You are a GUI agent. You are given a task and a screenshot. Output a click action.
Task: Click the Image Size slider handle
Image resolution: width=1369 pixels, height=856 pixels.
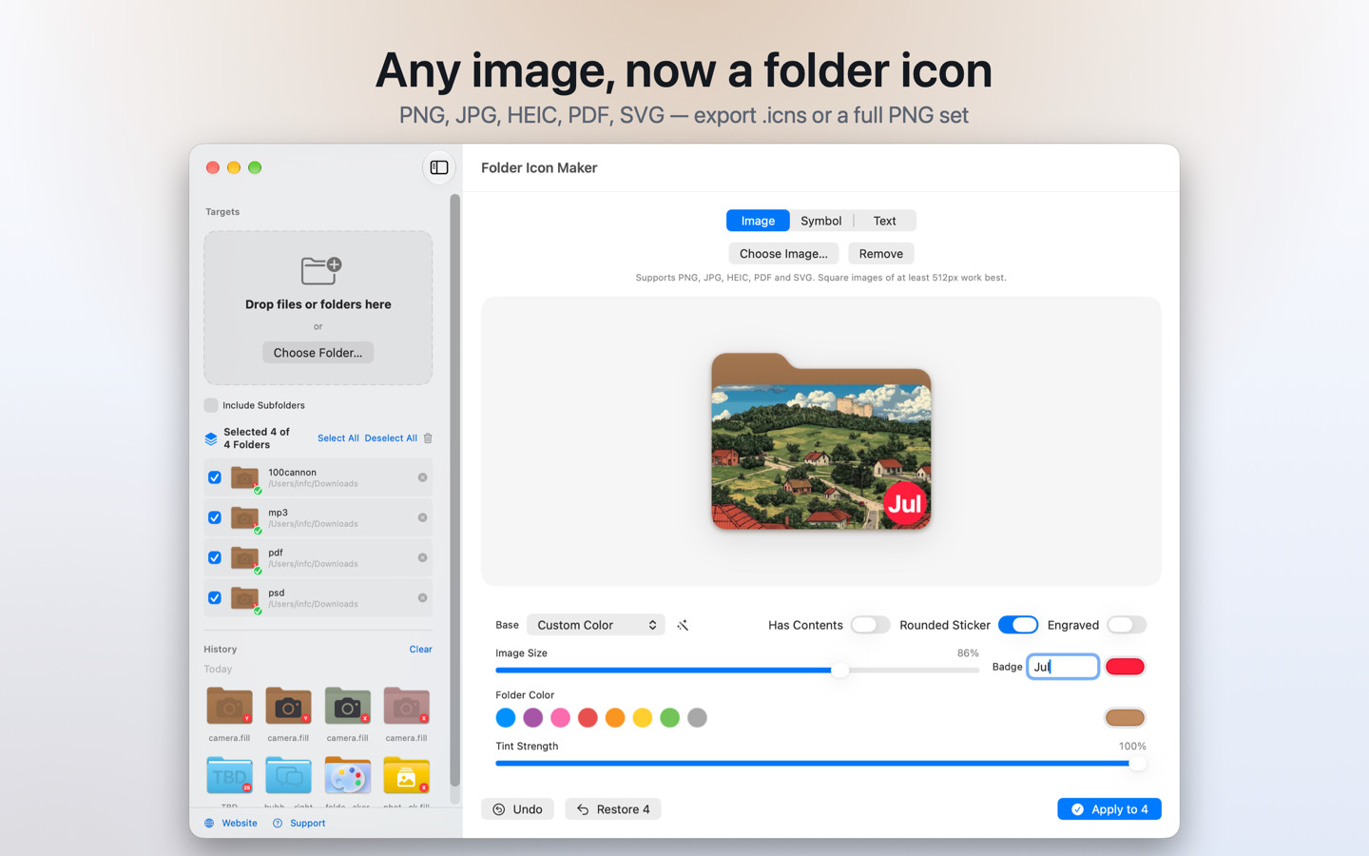(839, 671)
